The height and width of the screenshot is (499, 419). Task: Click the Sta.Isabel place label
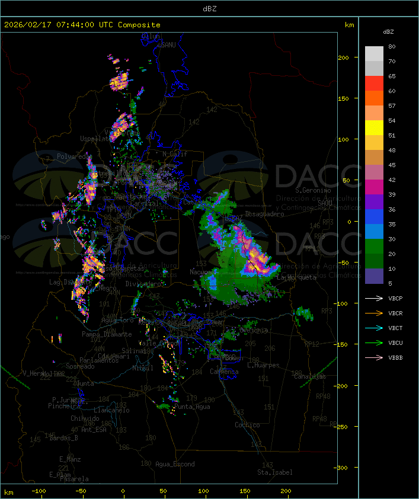click(x=275, y=472)
